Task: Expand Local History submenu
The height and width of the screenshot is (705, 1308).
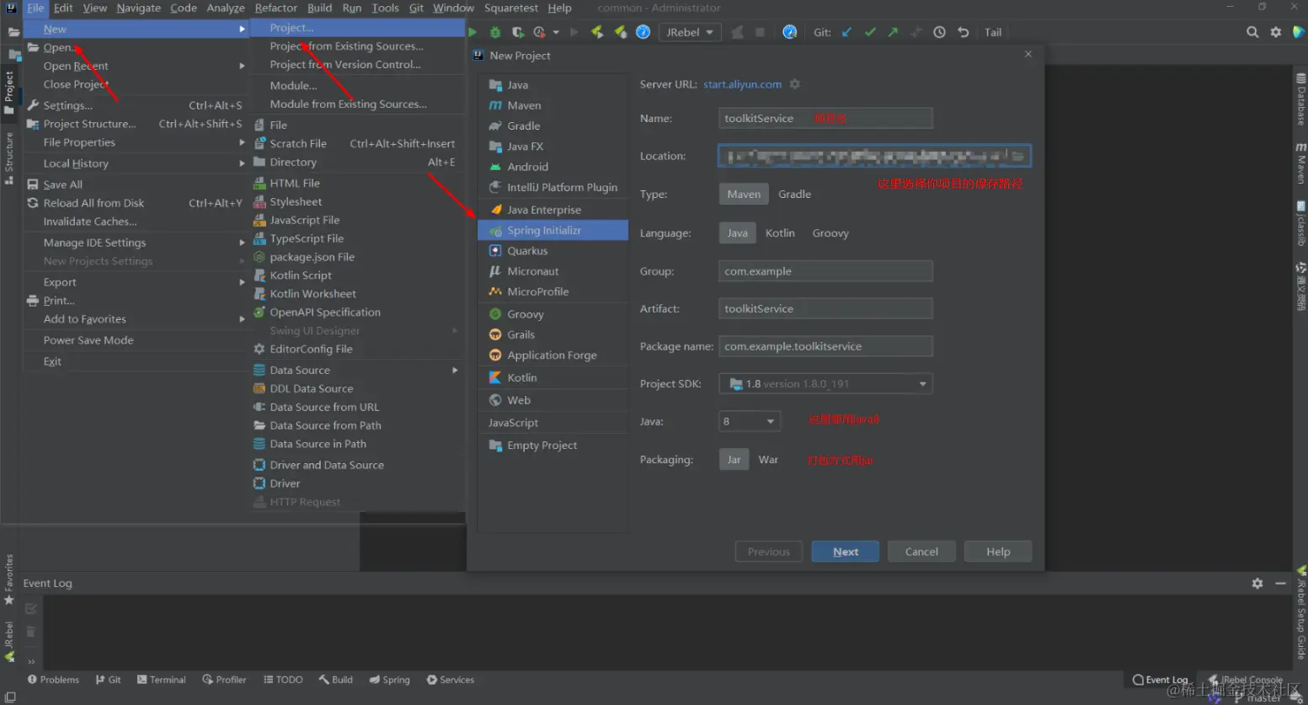Action: coord(136,163)
